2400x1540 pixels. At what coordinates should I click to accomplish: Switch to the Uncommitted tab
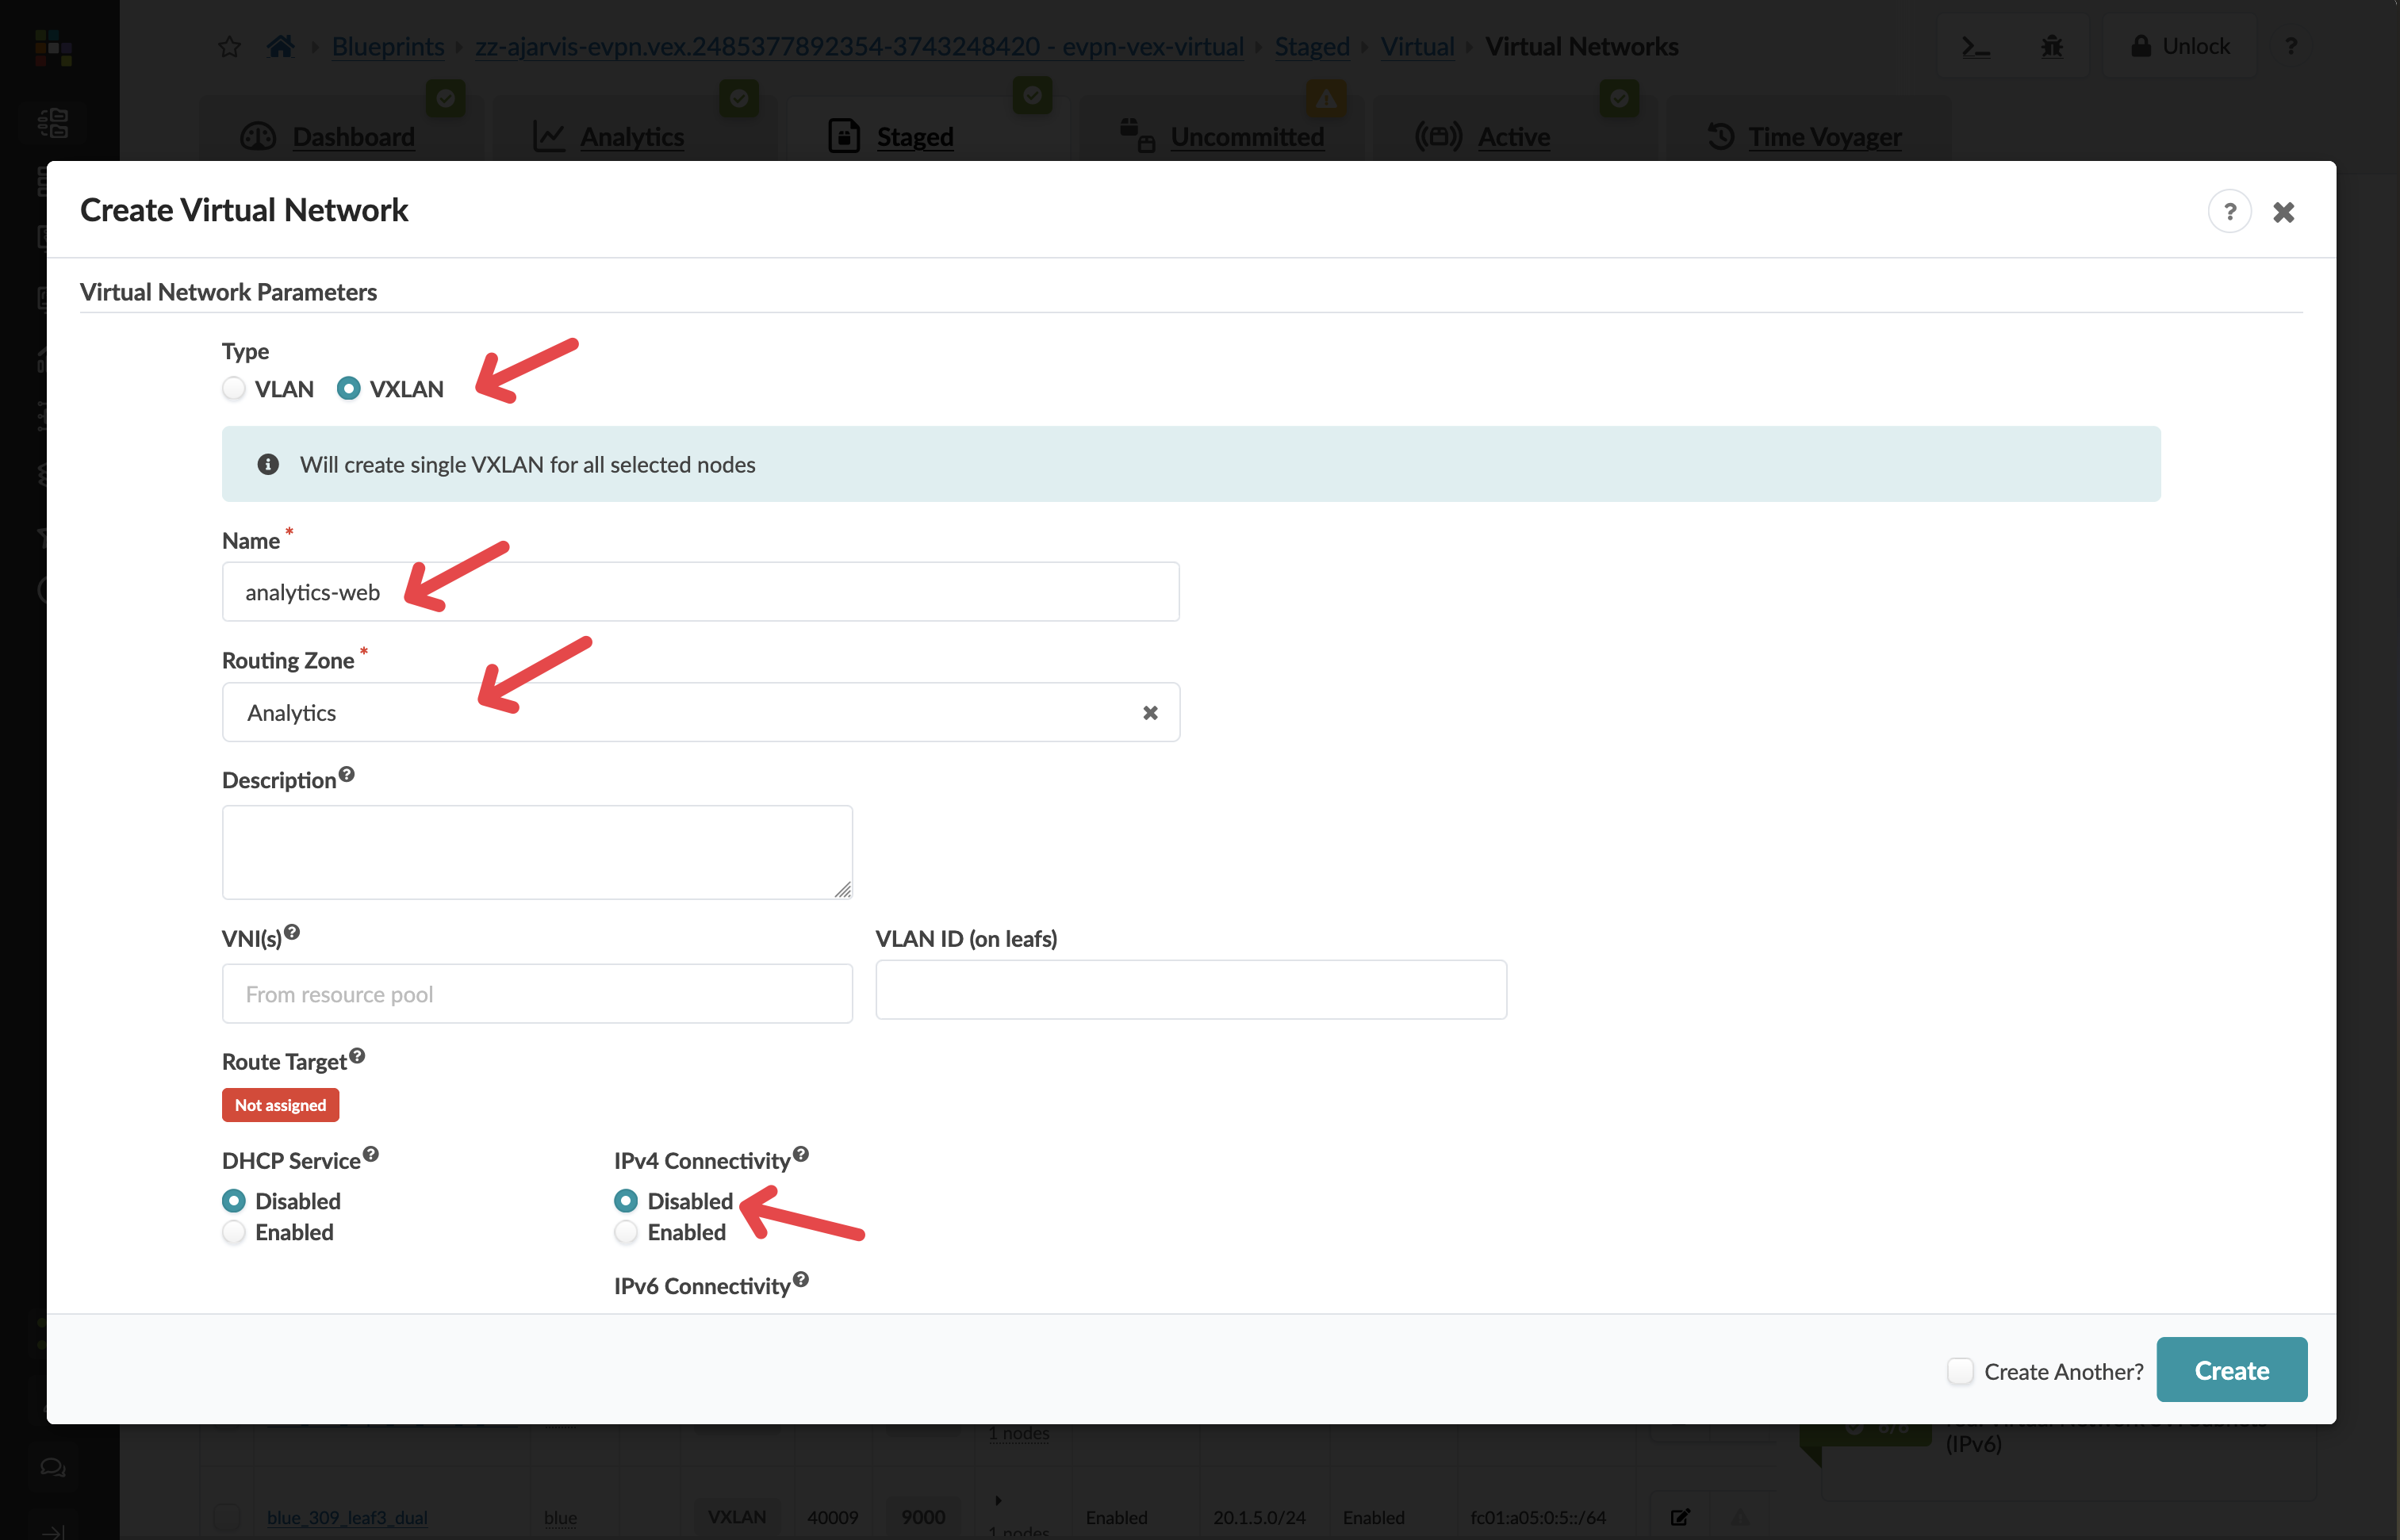click(1246, 137)
